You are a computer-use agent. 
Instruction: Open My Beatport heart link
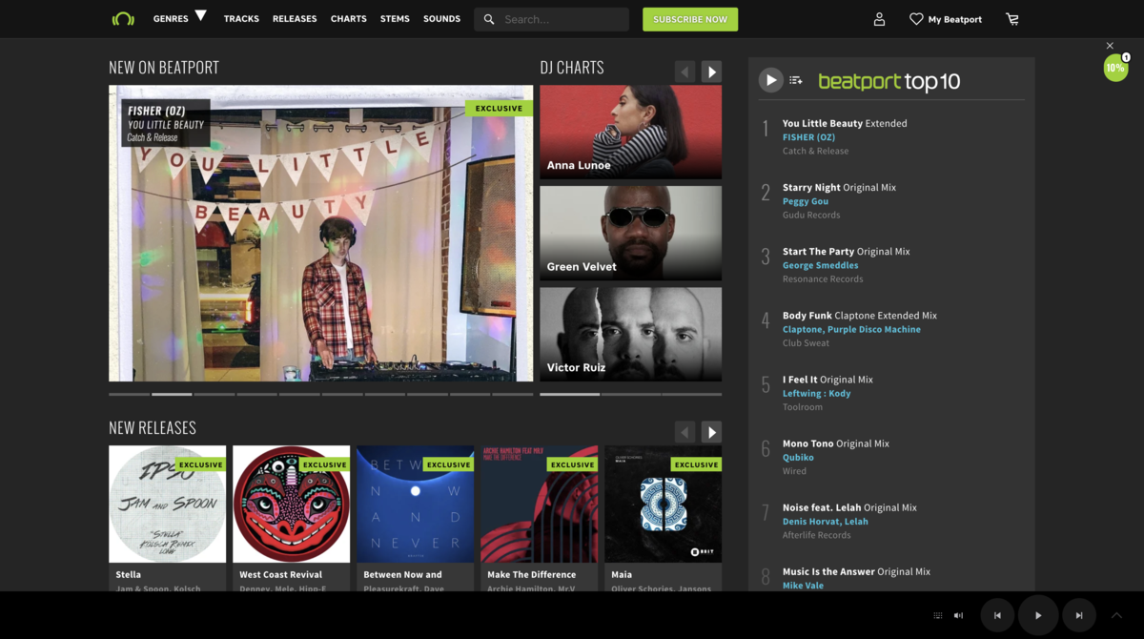945,19
